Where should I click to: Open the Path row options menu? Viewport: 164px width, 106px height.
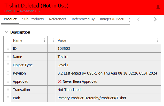pos(8,98)
